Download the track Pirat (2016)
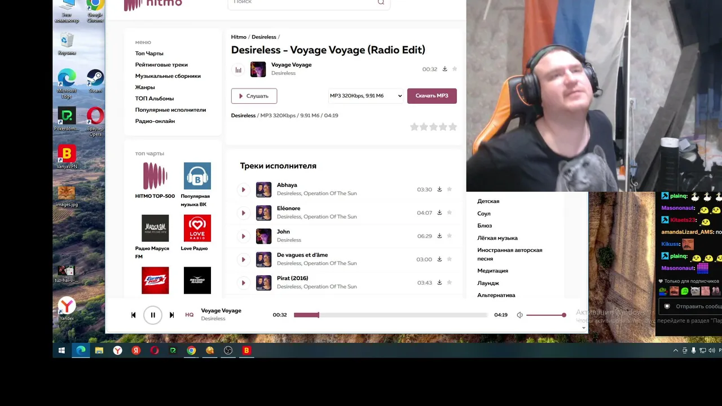 (x=439, y=283)
